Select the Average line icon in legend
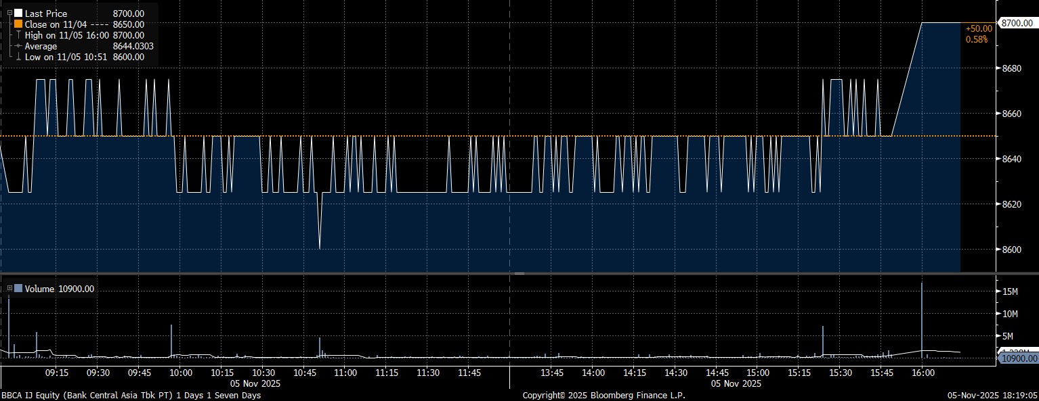1039x401 pixels. point(18,46)
